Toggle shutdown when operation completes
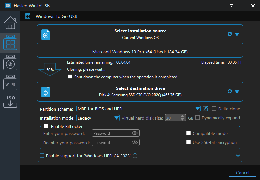Image resolution: width=260 pixels, height=180 pixels. point(70,77)
